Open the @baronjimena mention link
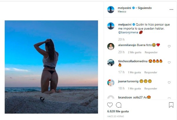Image resolution: width=177 pixels, height=120 pixels. [128, 32]
